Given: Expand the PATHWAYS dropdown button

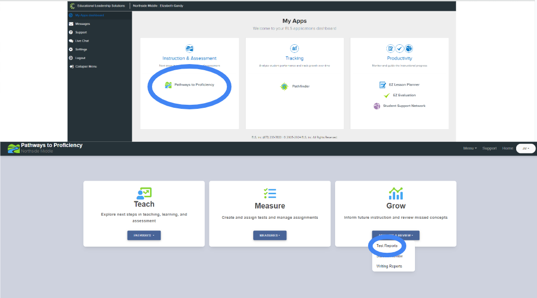Looking at the screenshot, I should point(144,235).
